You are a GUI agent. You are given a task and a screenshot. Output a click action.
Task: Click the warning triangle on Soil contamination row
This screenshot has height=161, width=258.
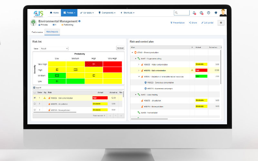192,70
